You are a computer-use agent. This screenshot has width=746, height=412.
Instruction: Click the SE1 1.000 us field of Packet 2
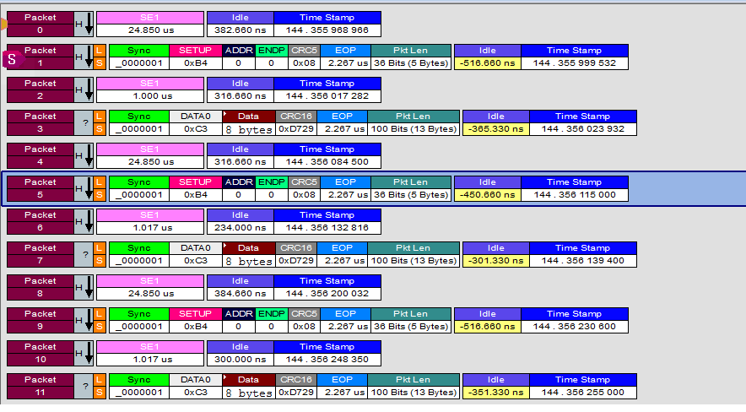[x=150, y=90]
